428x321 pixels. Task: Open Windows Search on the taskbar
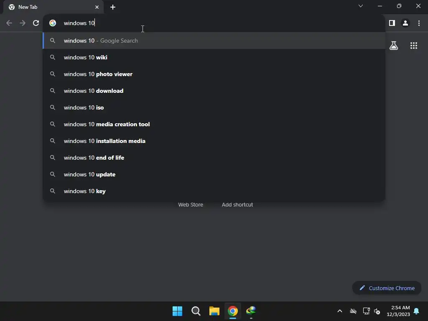point(196,311)
